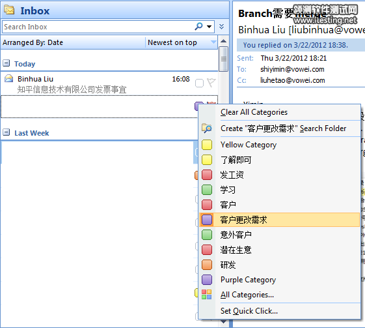This screenshot has height=328, width=365.
Task: Click the Arranged By: Date header
Action: (33, 42)
